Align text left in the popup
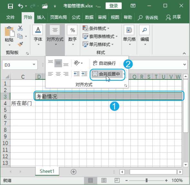Viewport: 190px width, 185px height. [x=51, y=74]
